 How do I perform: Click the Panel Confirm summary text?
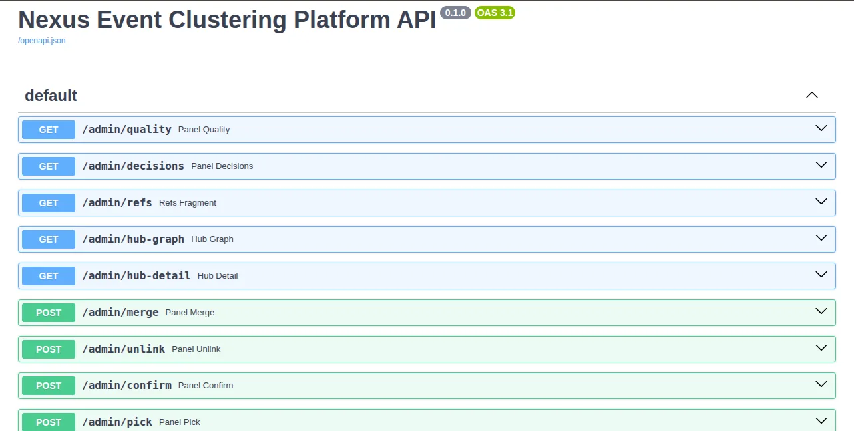(206, 386)
